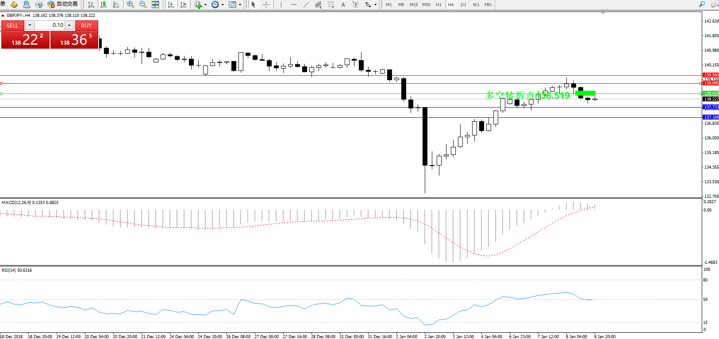
Task: Switch to the D1 timeframe
Action: [x=463, y=4]
